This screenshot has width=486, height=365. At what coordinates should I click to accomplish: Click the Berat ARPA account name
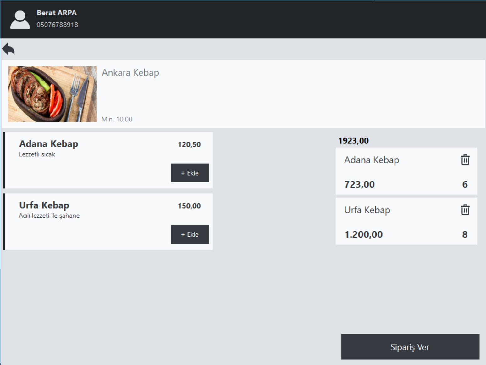(57, 13)
